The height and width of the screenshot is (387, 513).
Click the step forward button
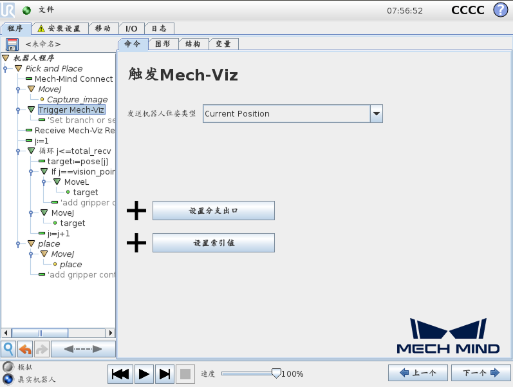tap(164, 373)
